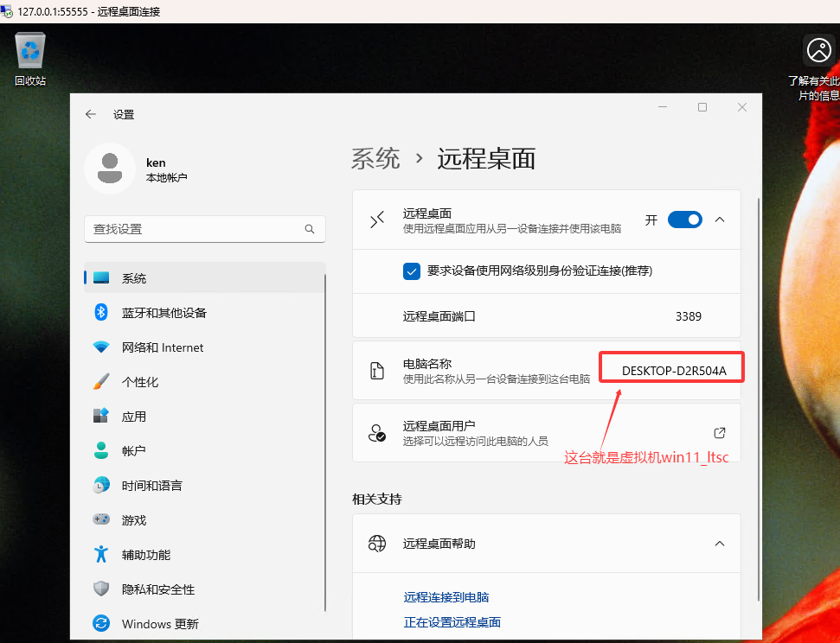Maximize the Settings window

(702, 107)
